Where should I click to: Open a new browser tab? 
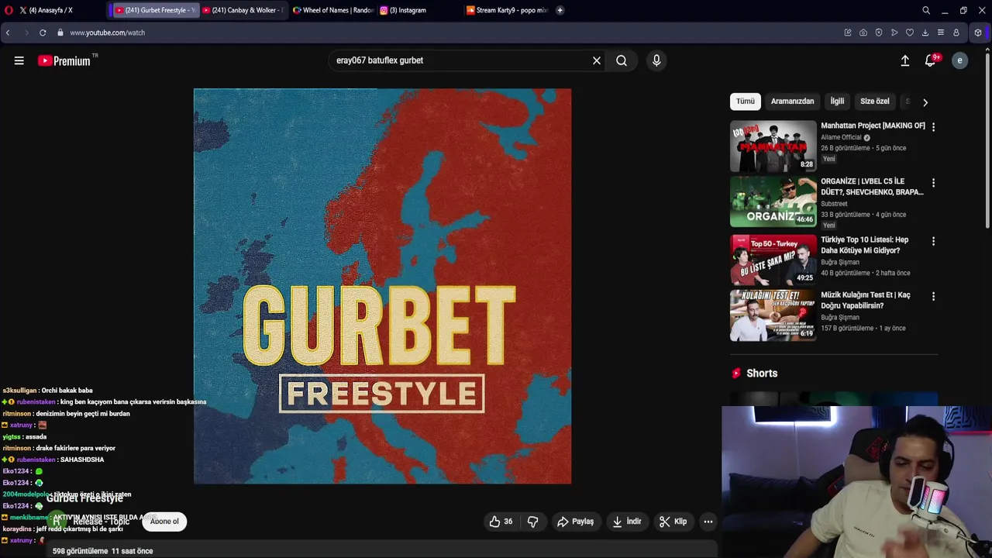(560, 10)
